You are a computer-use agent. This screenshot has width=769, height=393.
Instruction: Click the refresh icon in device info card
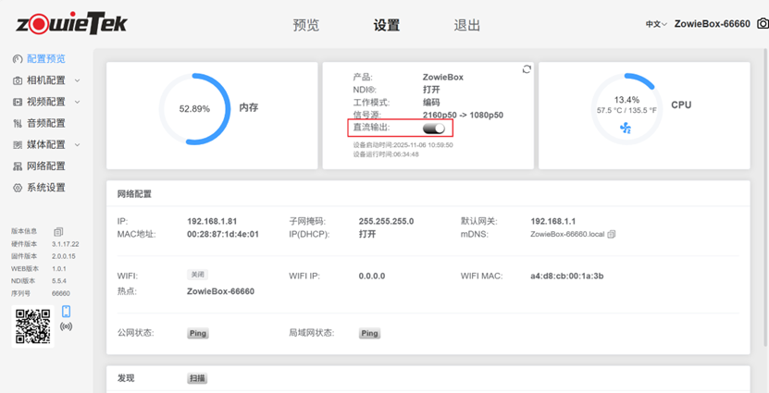click(527, 69)
